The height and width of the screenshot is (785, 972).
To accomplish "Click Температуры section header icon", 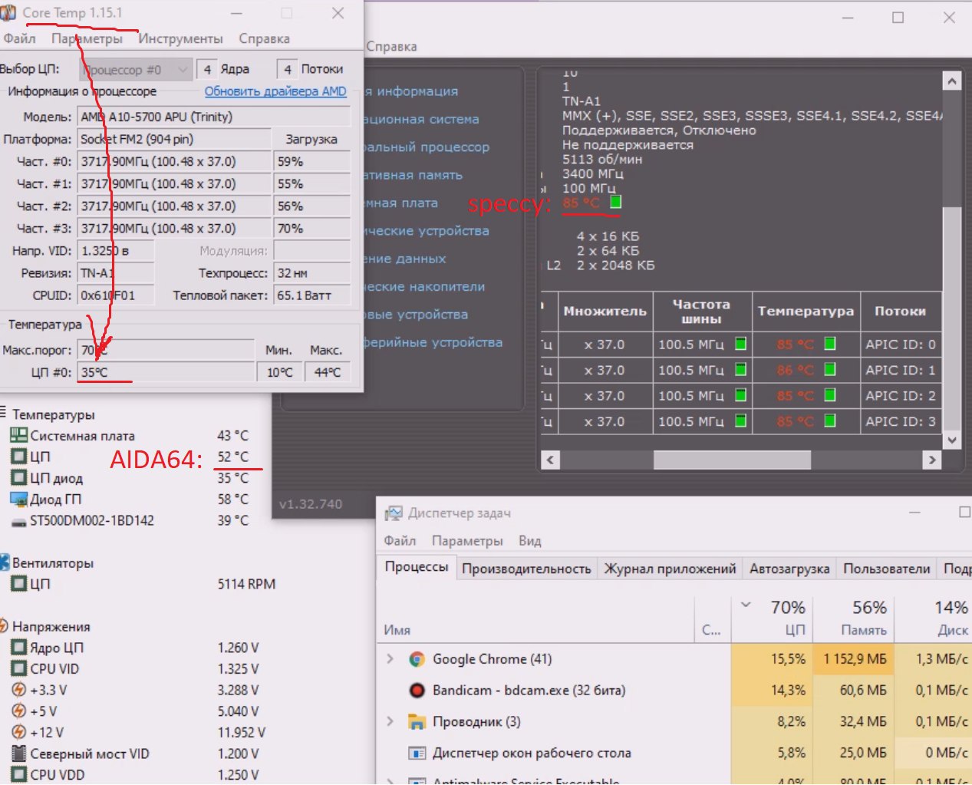I will [4, 413].
